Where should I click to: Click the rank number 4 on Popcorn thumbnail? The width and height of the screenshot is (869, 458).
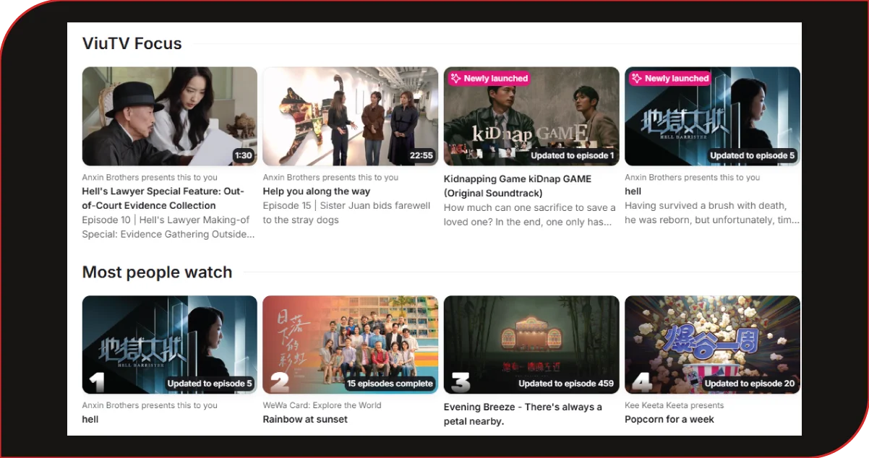tap(641, 381)
